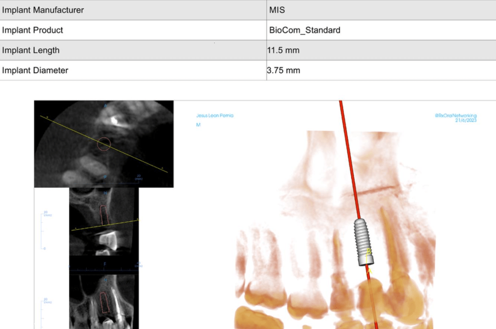This screenshot has height=329, width=496.
Task: Click the 21/6/2023 date text
Action: (466, 120)
